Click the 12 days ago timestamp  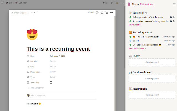pyautogui.click(x=170, y=45)
